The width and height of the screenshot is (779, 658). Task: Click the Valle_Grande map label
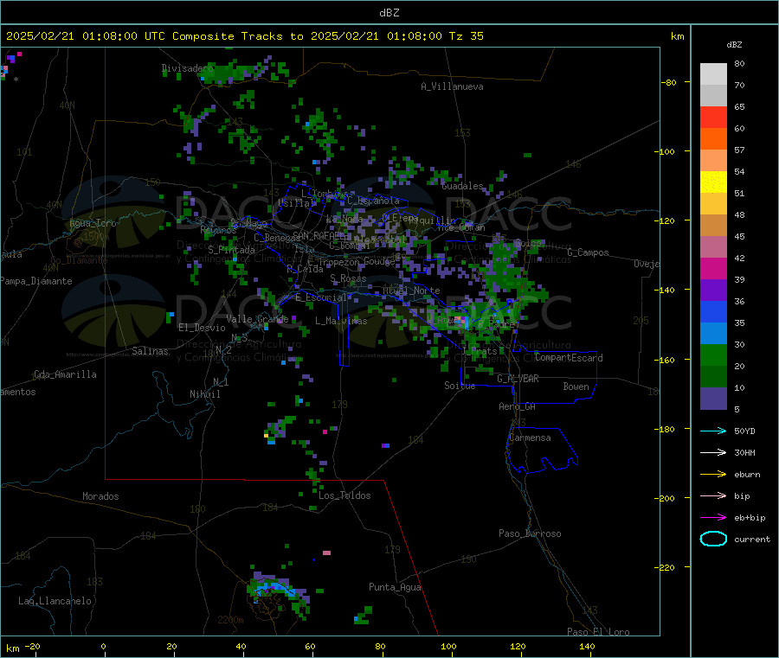[257, 319]
